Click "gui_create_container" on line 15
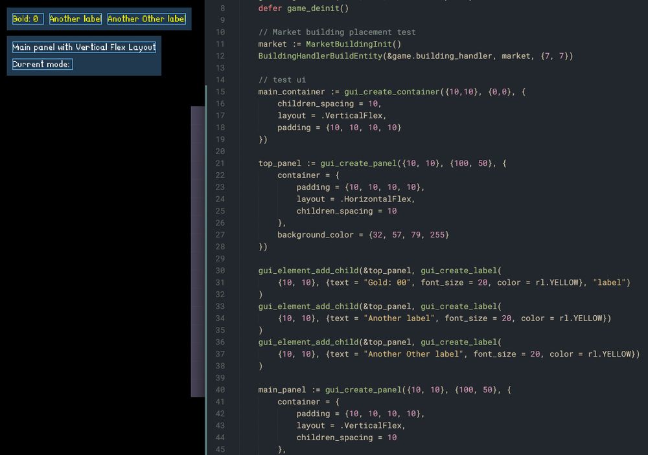 tap(392, 92)
